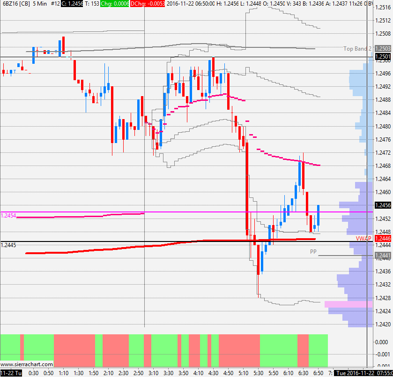Viewport: 393px width, 377px height.
Task: Click the pink point-of-control volume profile bar
Action: pyautogui.click(x=349, y=304)
